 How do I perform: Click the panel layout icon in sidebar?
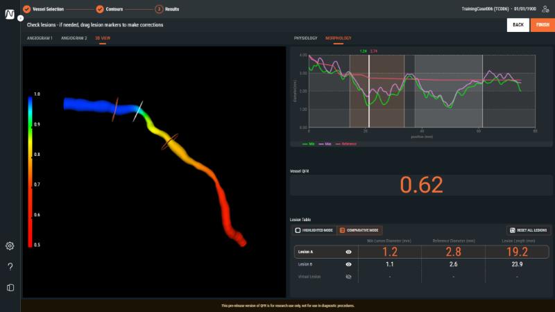coord(10,287)
